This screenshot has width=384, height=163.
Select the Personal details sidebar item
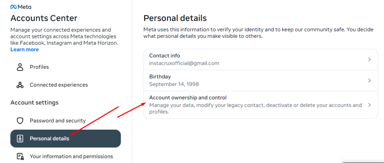click(x=65, y=139)
